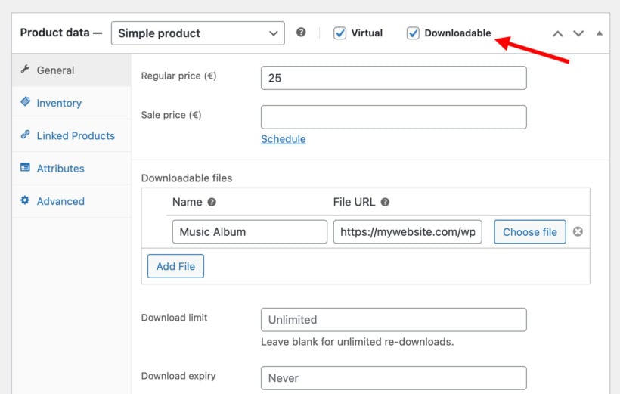
Task: Open the Inventory tab
Action: click(x=71, y=103)
